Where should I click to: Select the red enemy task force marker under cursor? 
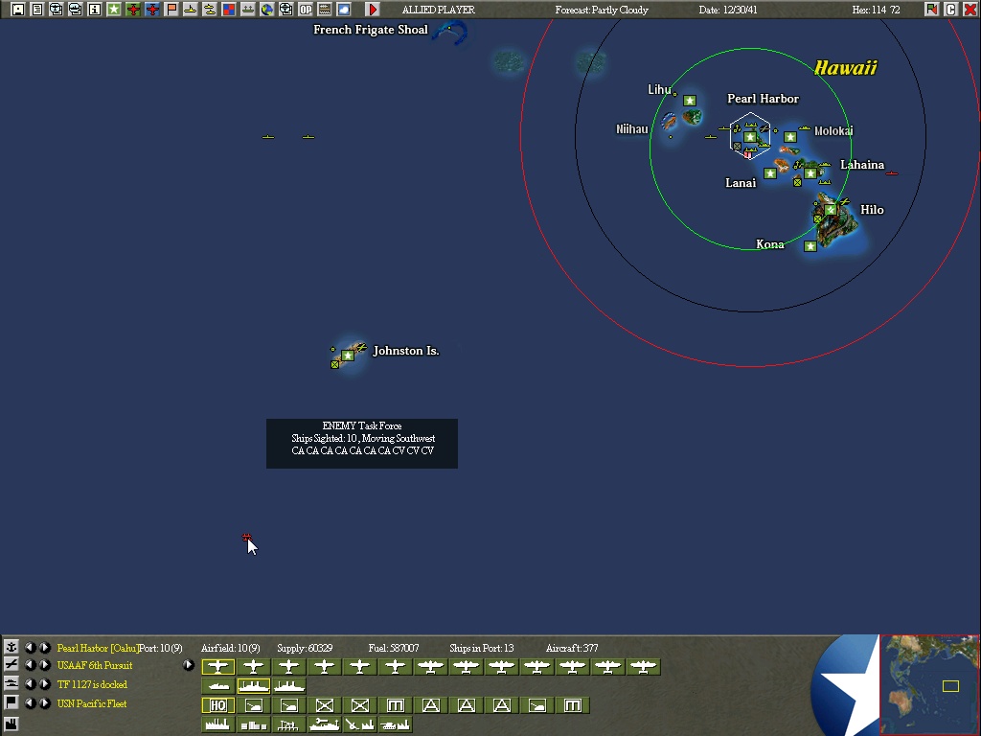click(246, 537)
